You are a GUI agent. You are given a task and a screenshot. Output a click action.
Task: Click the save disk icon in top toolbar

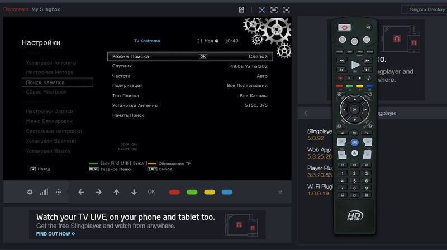(241, 9)
